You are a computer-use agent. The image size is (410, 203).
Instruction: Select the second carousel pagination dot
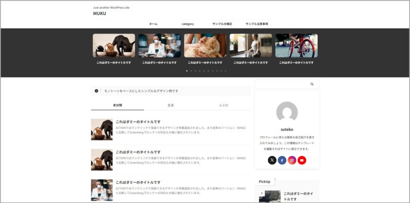[x=191, y=71]
